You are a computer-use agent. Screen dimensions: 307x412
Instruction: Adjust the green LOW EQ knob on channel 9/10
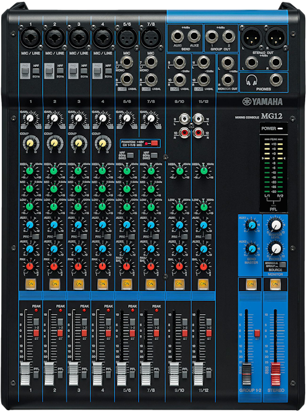[x=179, y=207]
